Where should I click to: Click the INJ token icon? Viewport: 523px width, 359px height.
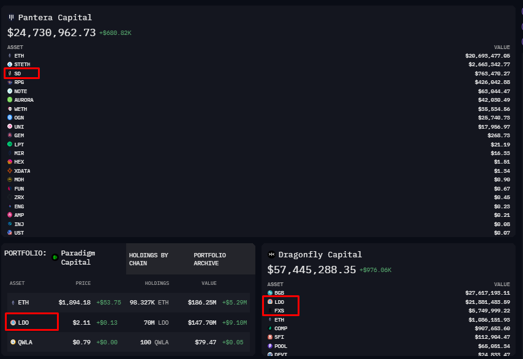tap(10, 224)
